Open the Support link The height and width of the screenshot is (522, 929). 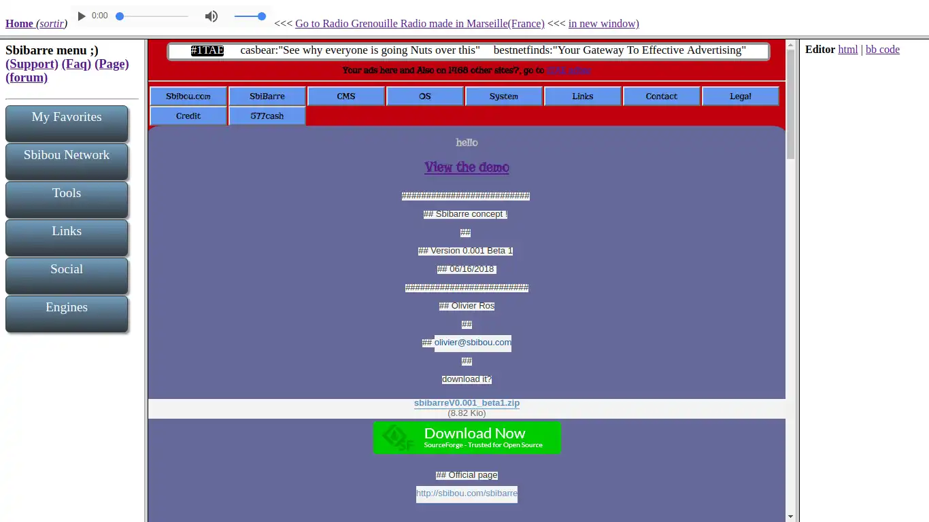click(32, 64)
